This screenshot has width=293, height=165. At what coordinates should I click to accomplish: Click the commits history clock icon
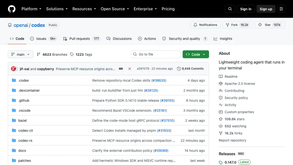[179, 69]
